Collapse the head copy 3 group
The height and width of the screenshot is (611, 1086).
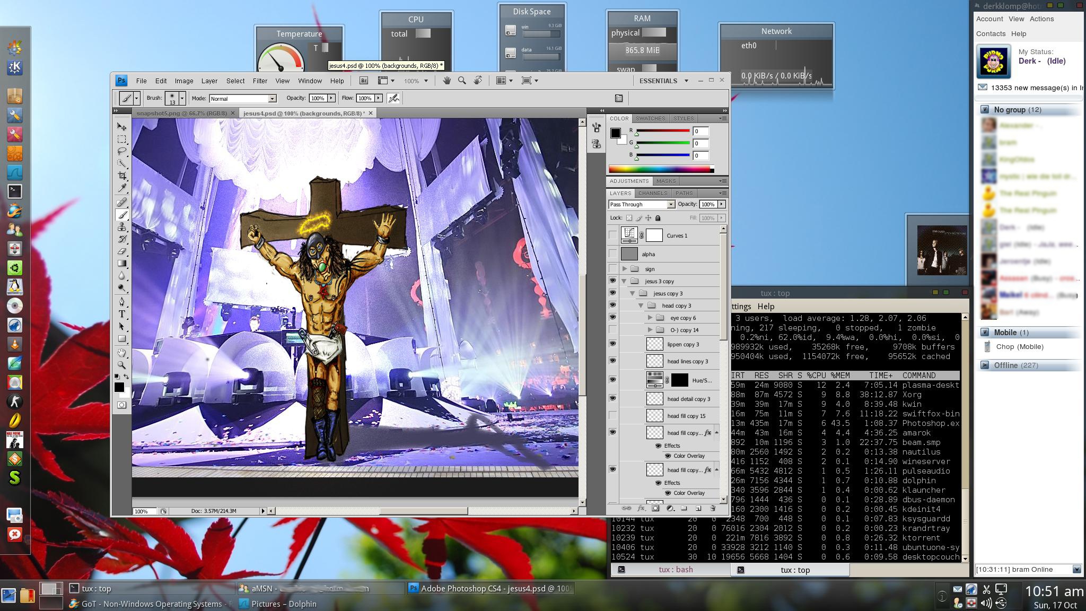(x=641, y=305)
